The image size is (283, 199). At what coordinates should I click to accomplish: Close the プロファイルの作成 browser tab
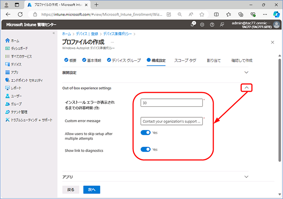click(86, 5)
